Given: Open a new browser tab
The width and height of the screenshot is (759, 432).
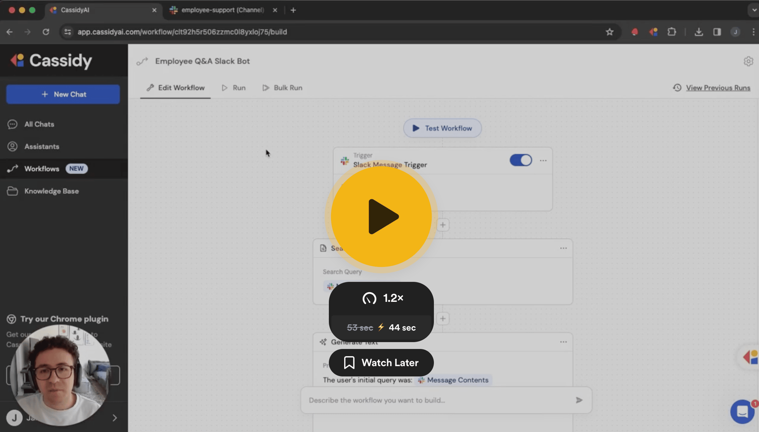Looking at the screenshot, I should click(293, 10).
